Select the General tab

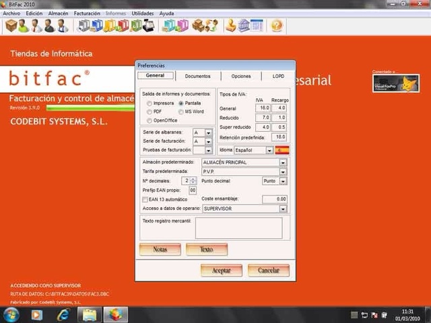click(156, 75)
